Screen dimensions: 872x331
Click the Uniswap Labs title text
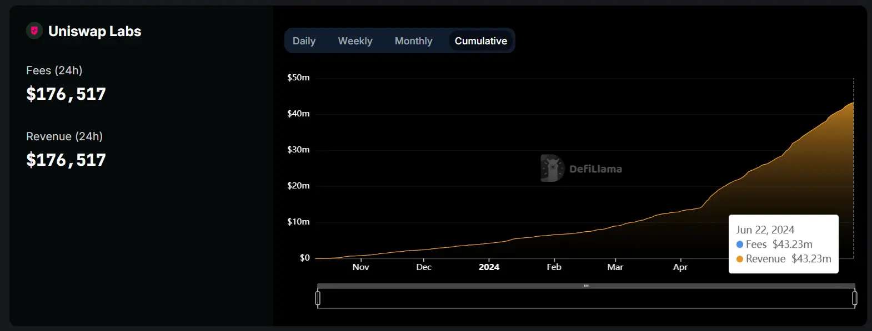[x=94, y=32]
